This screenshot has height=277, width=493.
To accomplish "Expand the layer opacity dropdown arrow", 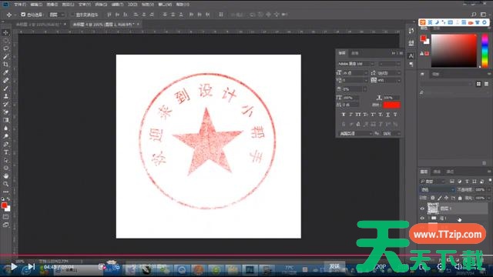I will coord(488,190).
